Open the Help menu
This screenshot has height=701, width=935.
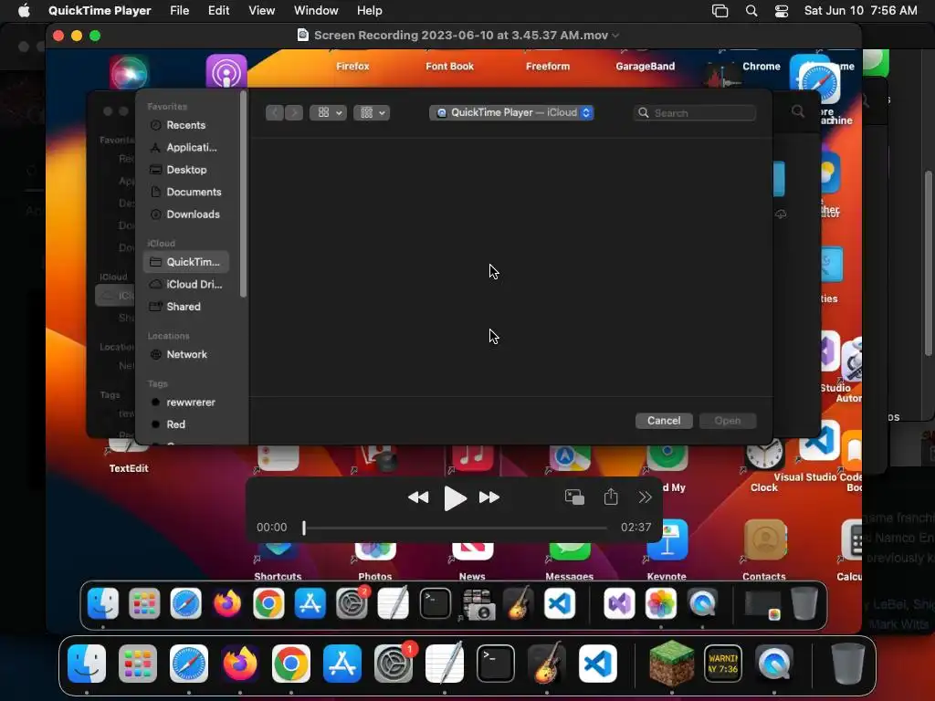pyautogui.click(x=370, y=11)
